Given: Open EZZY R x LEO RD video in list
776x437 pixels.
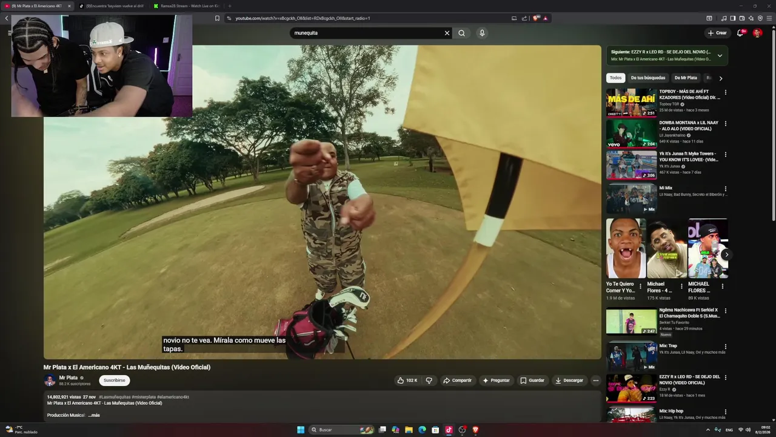Looking at the screenshot, I should tap(631, 388).
